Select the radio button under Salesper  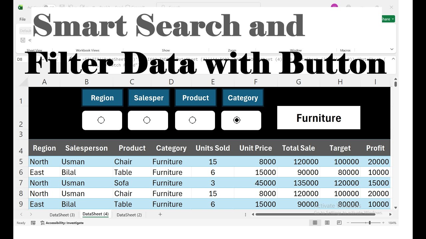click(147, 120)
